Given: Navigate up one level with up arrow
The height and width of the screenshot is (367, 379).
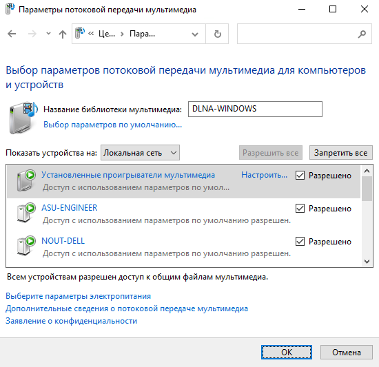Looking at the screenshot, I should click(63, 34).
